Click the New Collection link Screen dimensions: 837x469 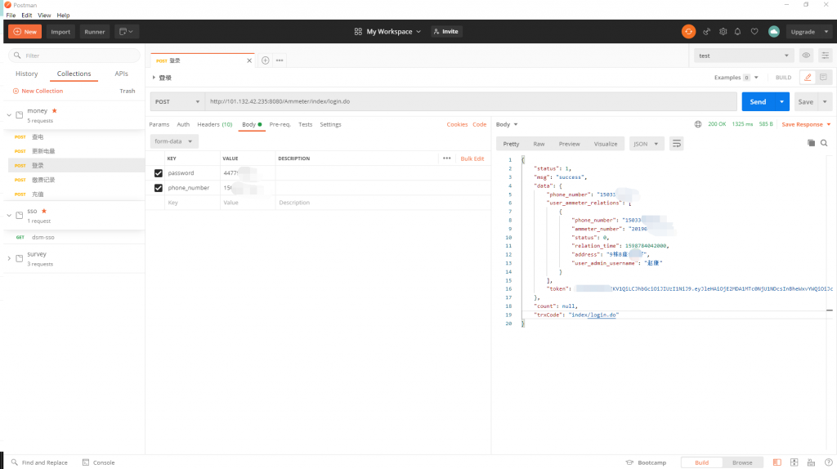(x=38, y=91)
